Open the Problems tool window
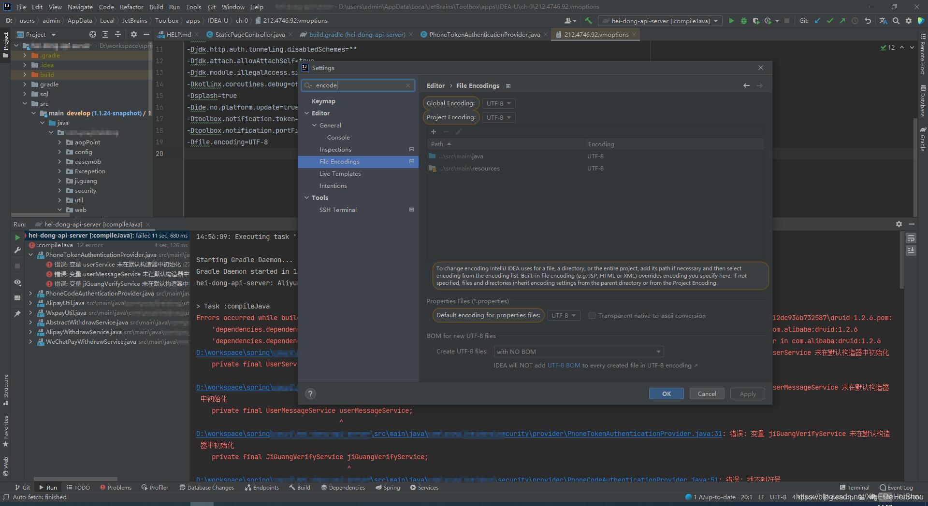 tap(116, 488)
